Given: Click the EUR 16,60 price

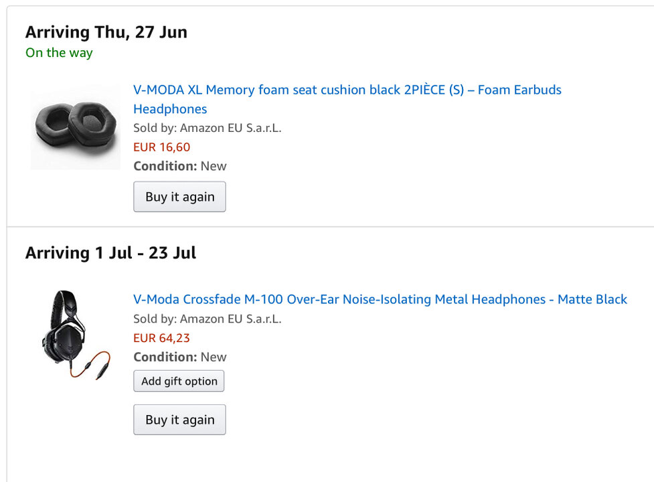Looking at the screenshot, I should click(161, 147).
